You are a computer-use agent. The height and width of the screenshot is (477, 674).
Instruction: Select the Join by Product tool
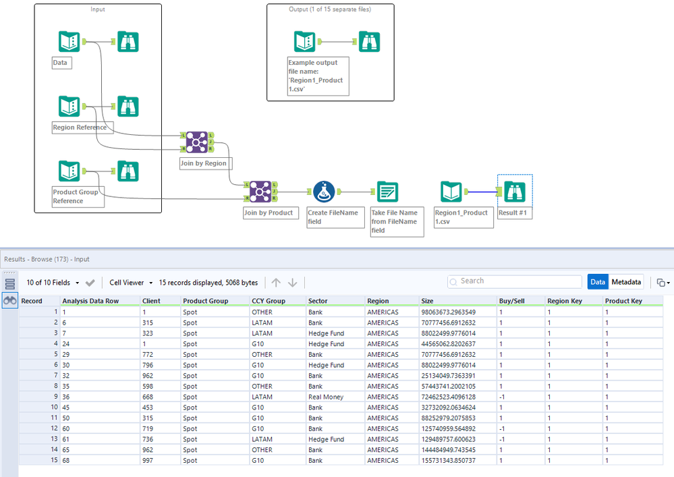(260, 192)
